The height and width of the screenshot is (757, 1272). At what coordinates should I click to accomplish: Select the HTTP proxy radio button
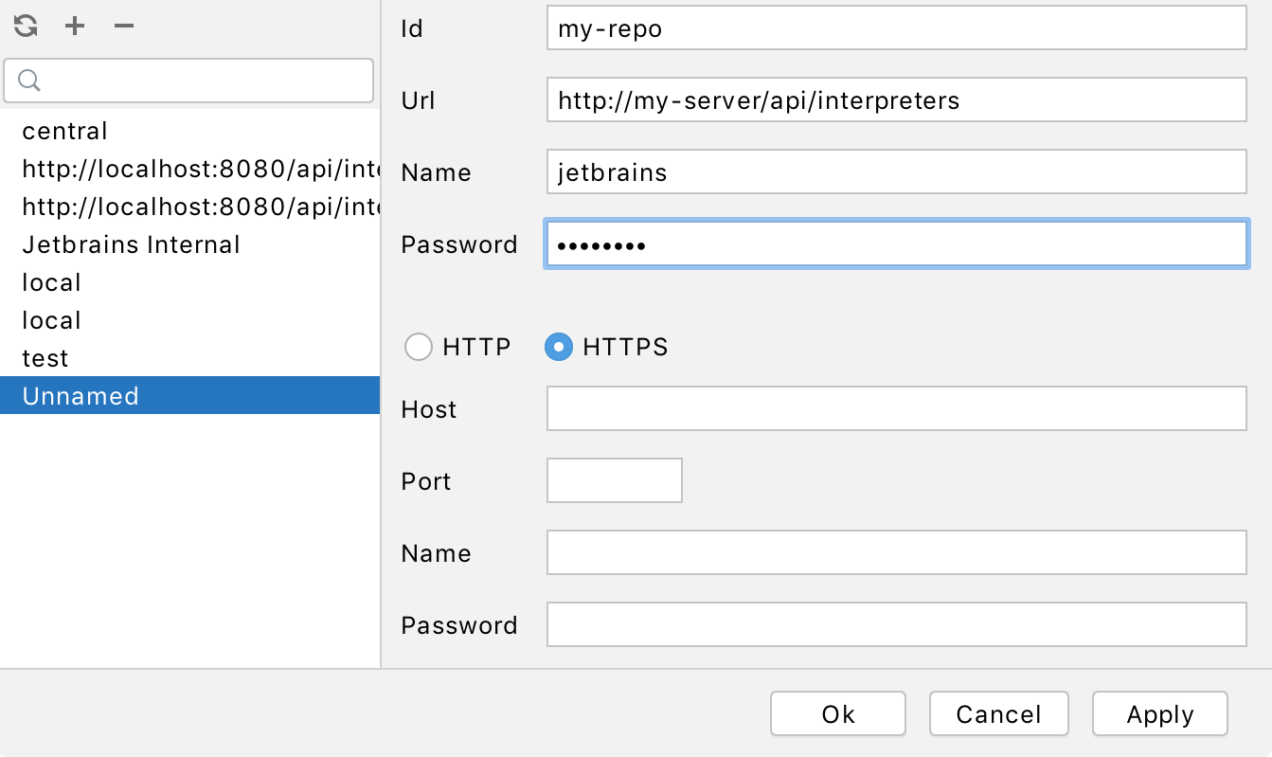[419, 348]
